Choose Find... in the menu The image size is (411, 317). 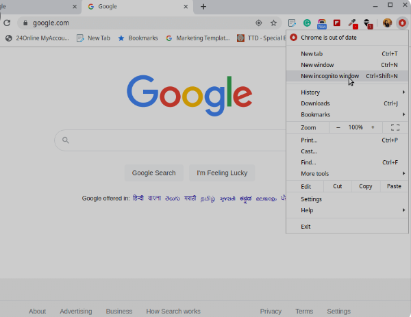(x=347, y=162)
